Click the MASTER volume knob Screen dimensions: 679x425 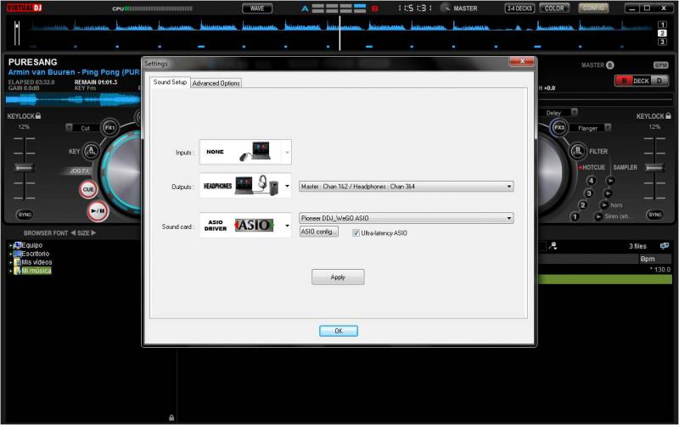click(445, 8)
